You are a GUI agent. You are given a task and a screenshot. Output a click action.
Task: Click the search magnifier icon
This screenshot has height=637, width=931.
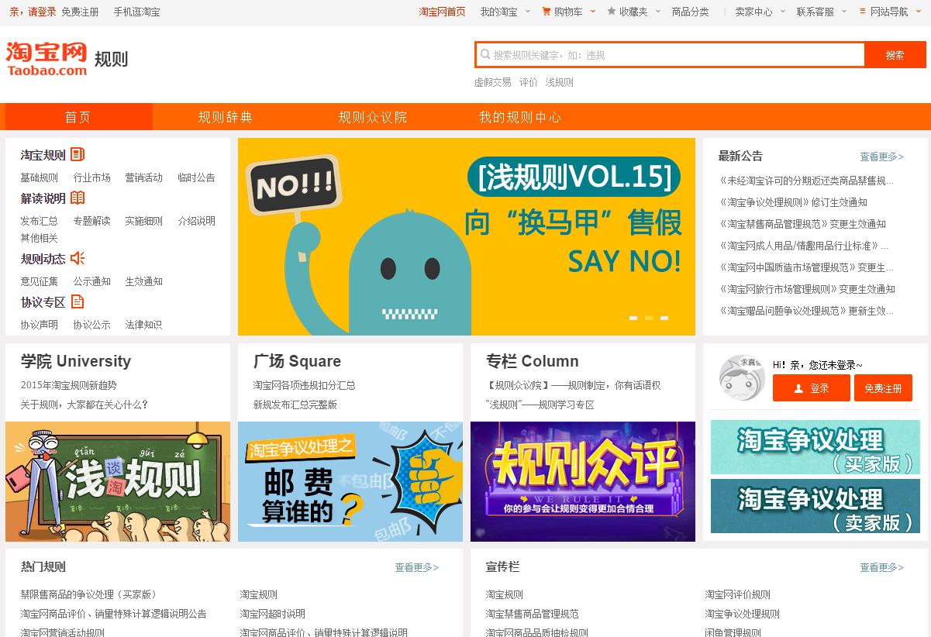485,55
